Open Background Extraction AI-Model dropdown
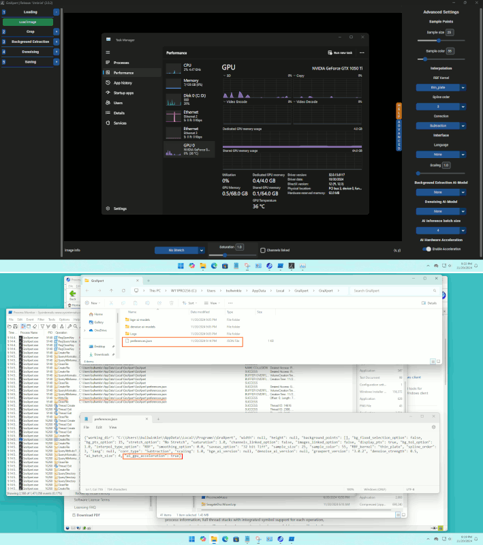The width and height of the screenshot is (483, 545). (441, 192)
